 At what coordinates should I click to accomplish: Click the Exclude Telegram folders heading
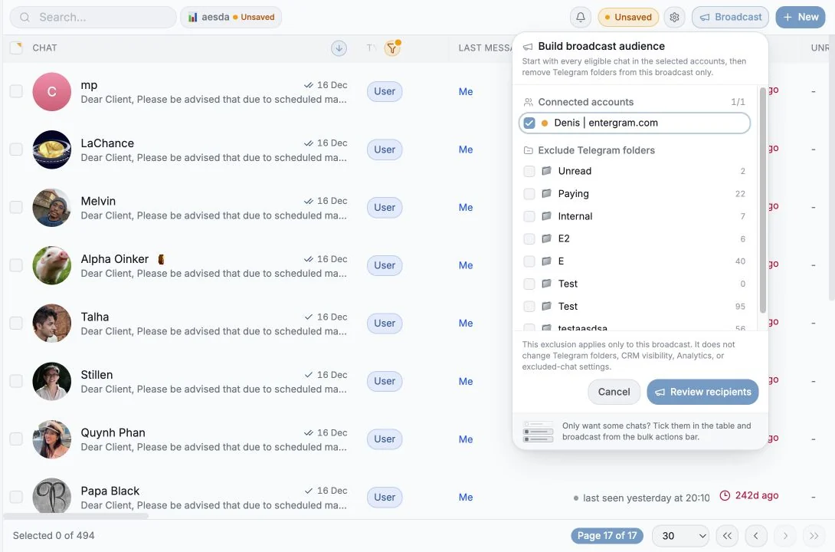tap(596, 150)
